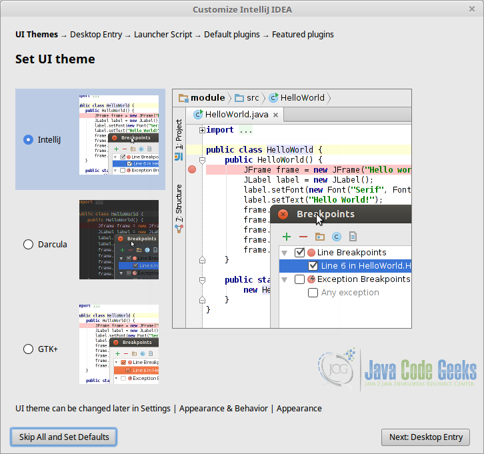The height and width of the screenshot is (454, 484).
Task: Click the Any exception label
Action: coord(350,293)
